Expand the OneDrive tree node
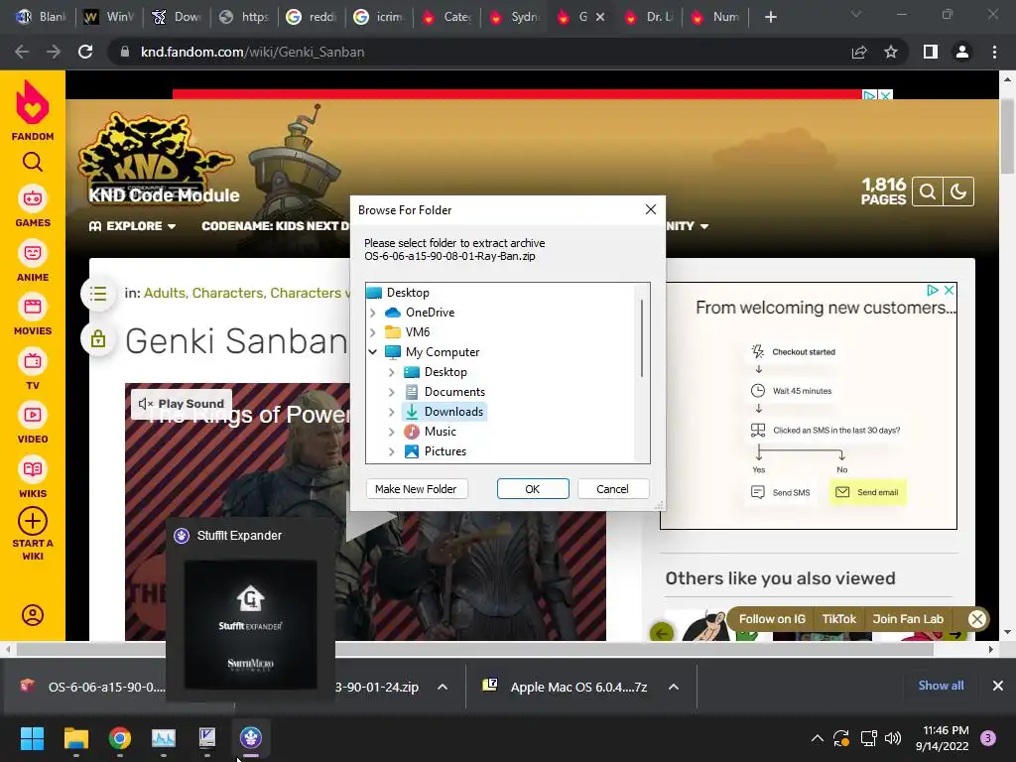This screenshot has height=762, width=1016. (x=373, y=313)
